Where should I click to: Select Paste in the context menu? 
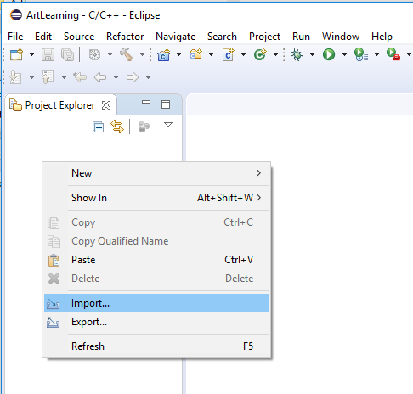pos(156,260)
